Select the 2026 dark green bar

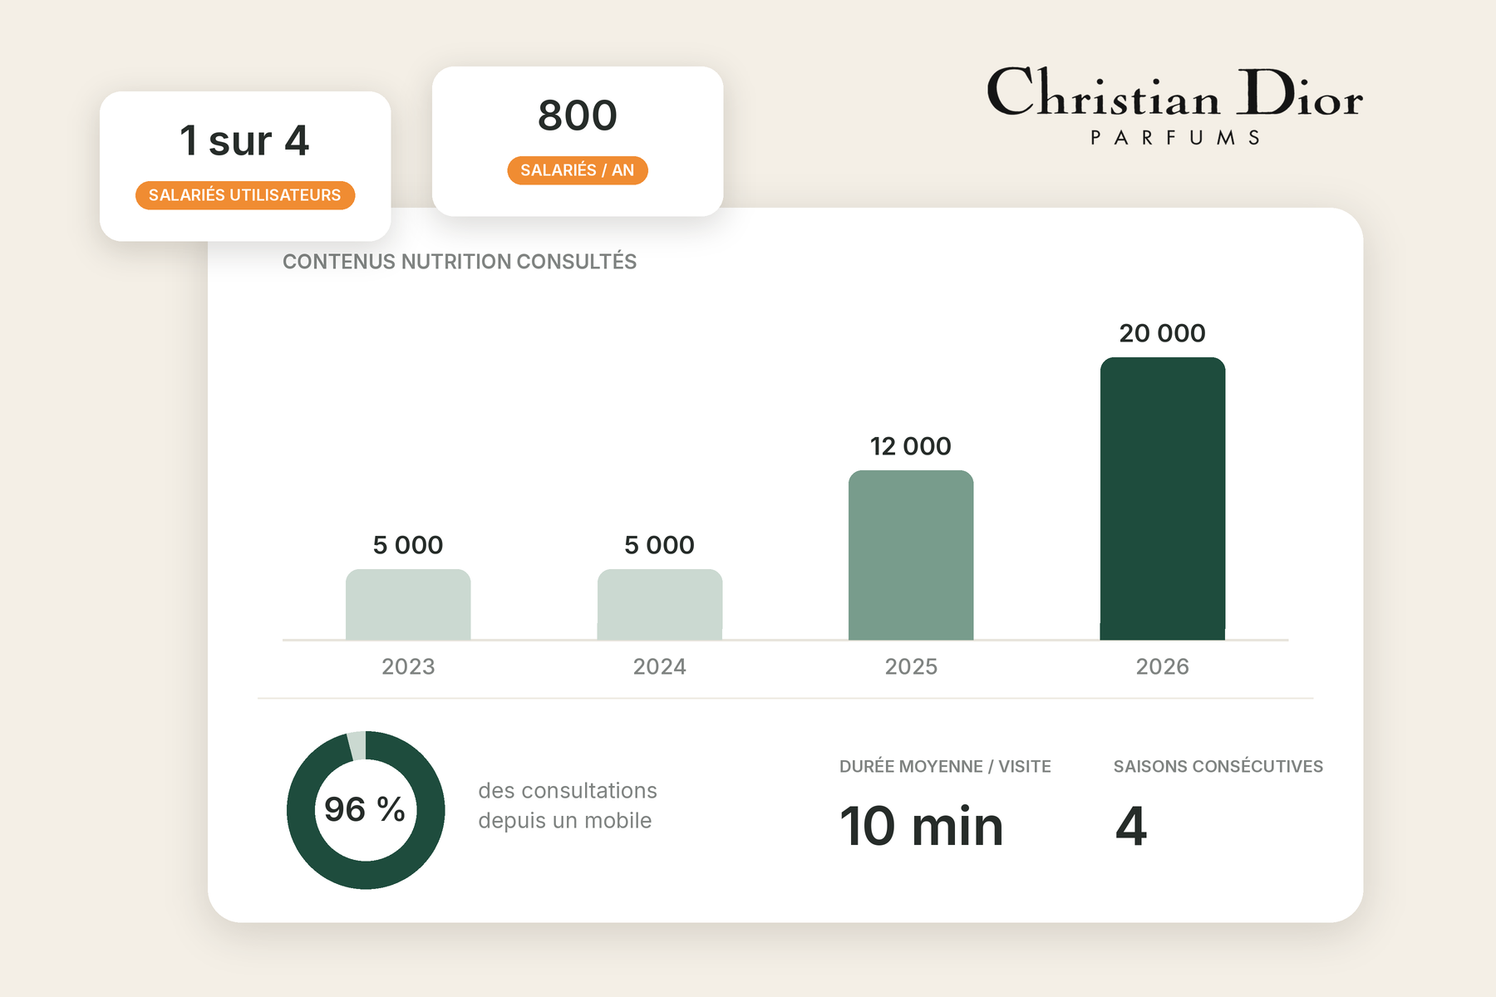coord(1163,498)
